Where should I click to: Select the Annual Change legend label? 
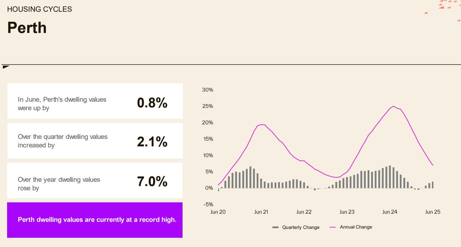pos(356,227)
